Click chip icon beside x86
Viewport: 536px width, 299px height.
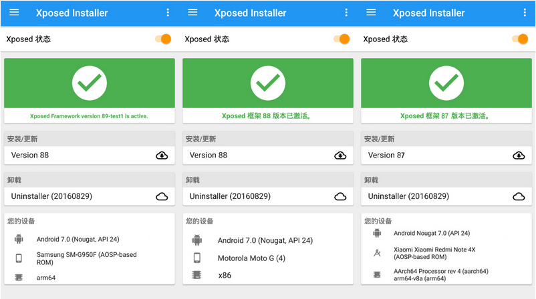pos(196,275)
